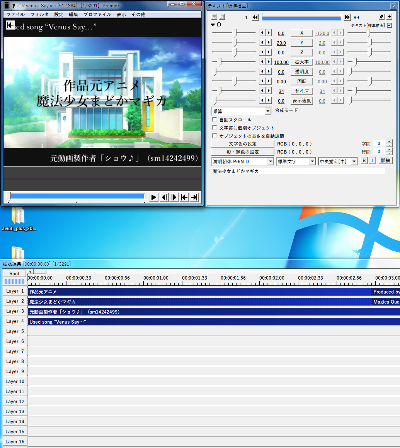The image size is (400, 448).
Task: Jump to the first frame in the preview
Action: click(x=184, y=197)
